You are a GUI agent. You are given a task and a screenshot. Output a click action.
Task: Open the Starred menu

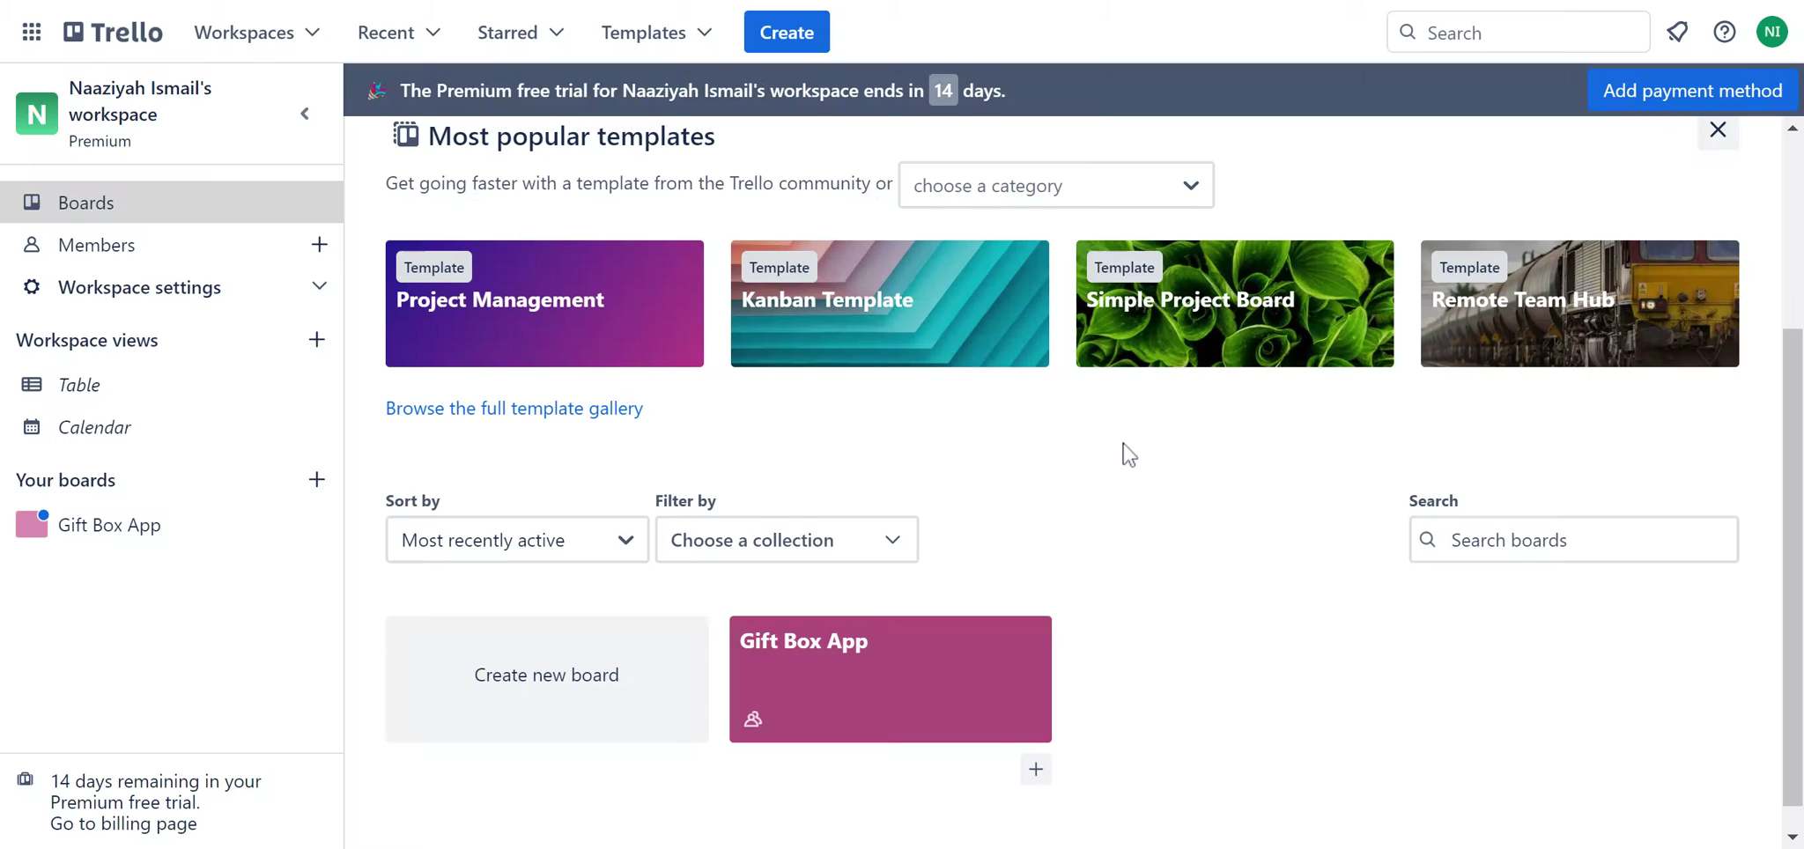coord(520,33)
